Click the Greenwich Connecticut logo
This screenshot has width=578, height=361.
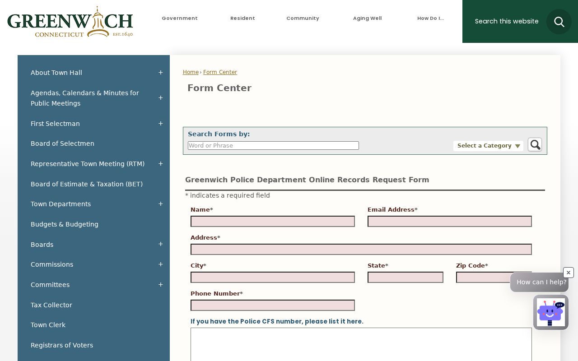[70, 22]
